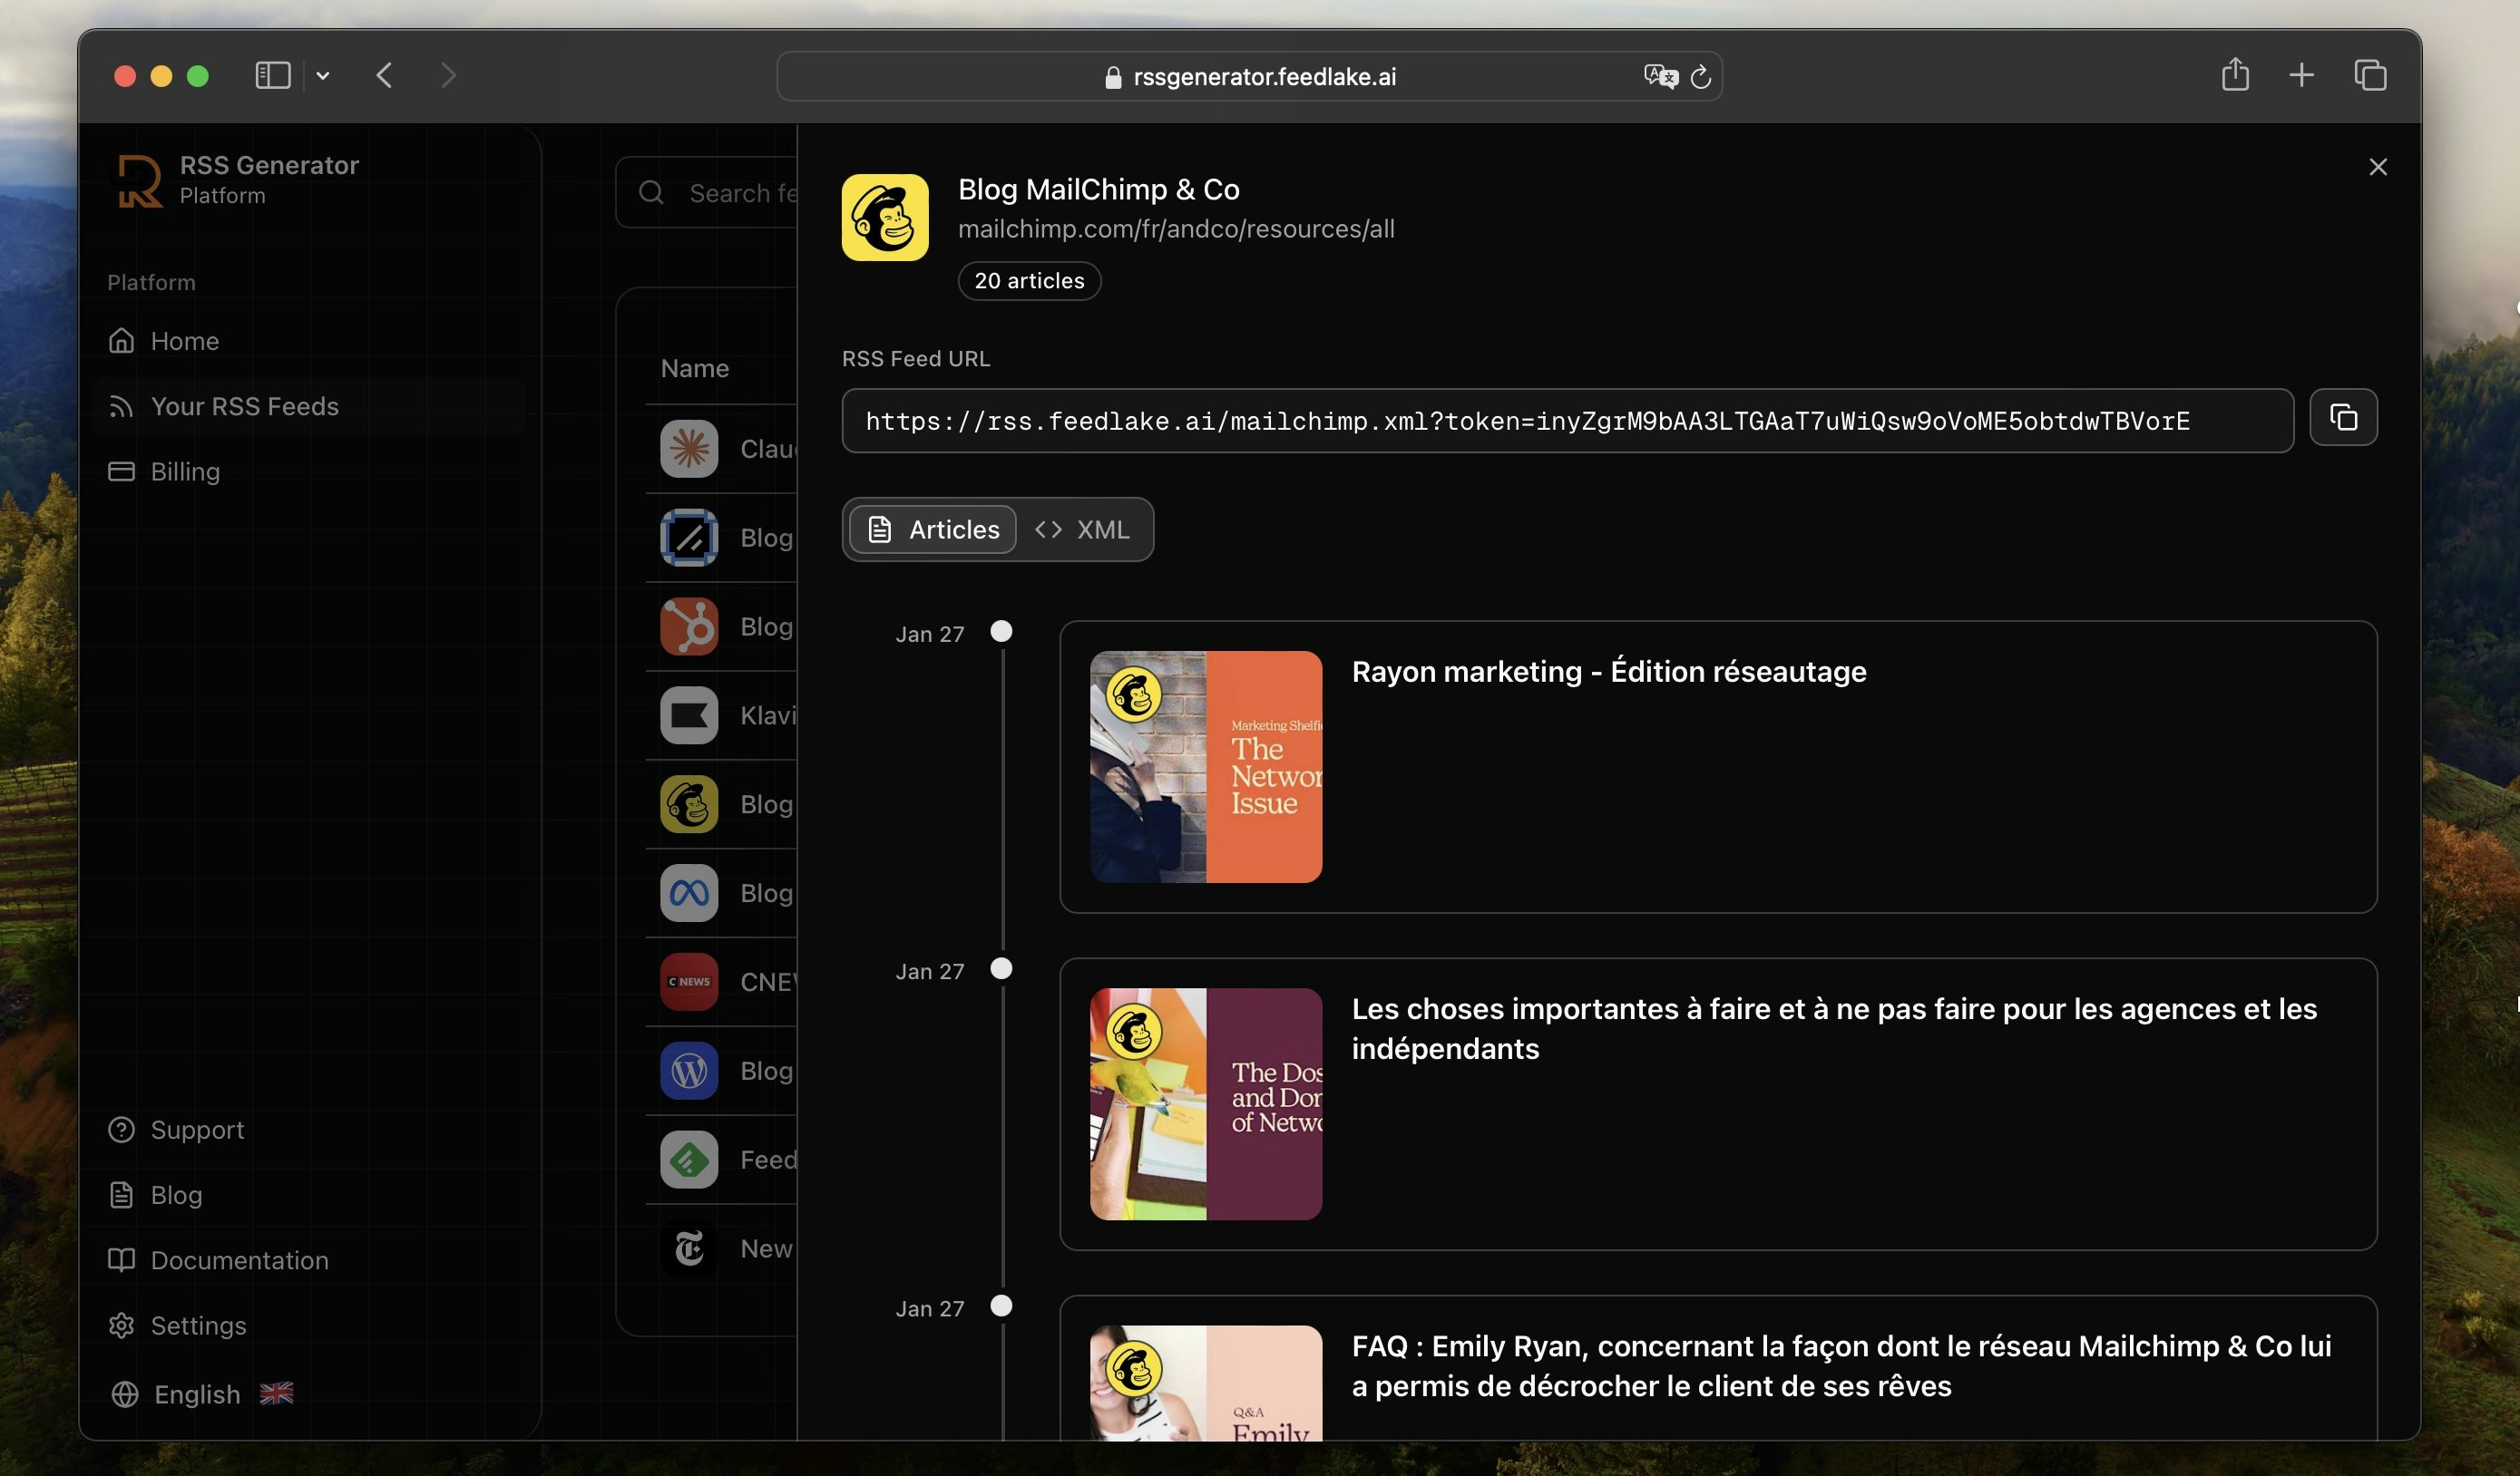The image size is (2520, 1476).
Task: Toggle the Safari sidebar
Action: coord(272,75)
